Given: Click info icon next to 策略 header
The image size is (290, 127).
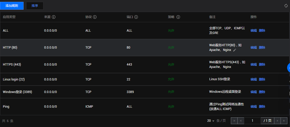Looking at the screenshot, I should 178,17.
